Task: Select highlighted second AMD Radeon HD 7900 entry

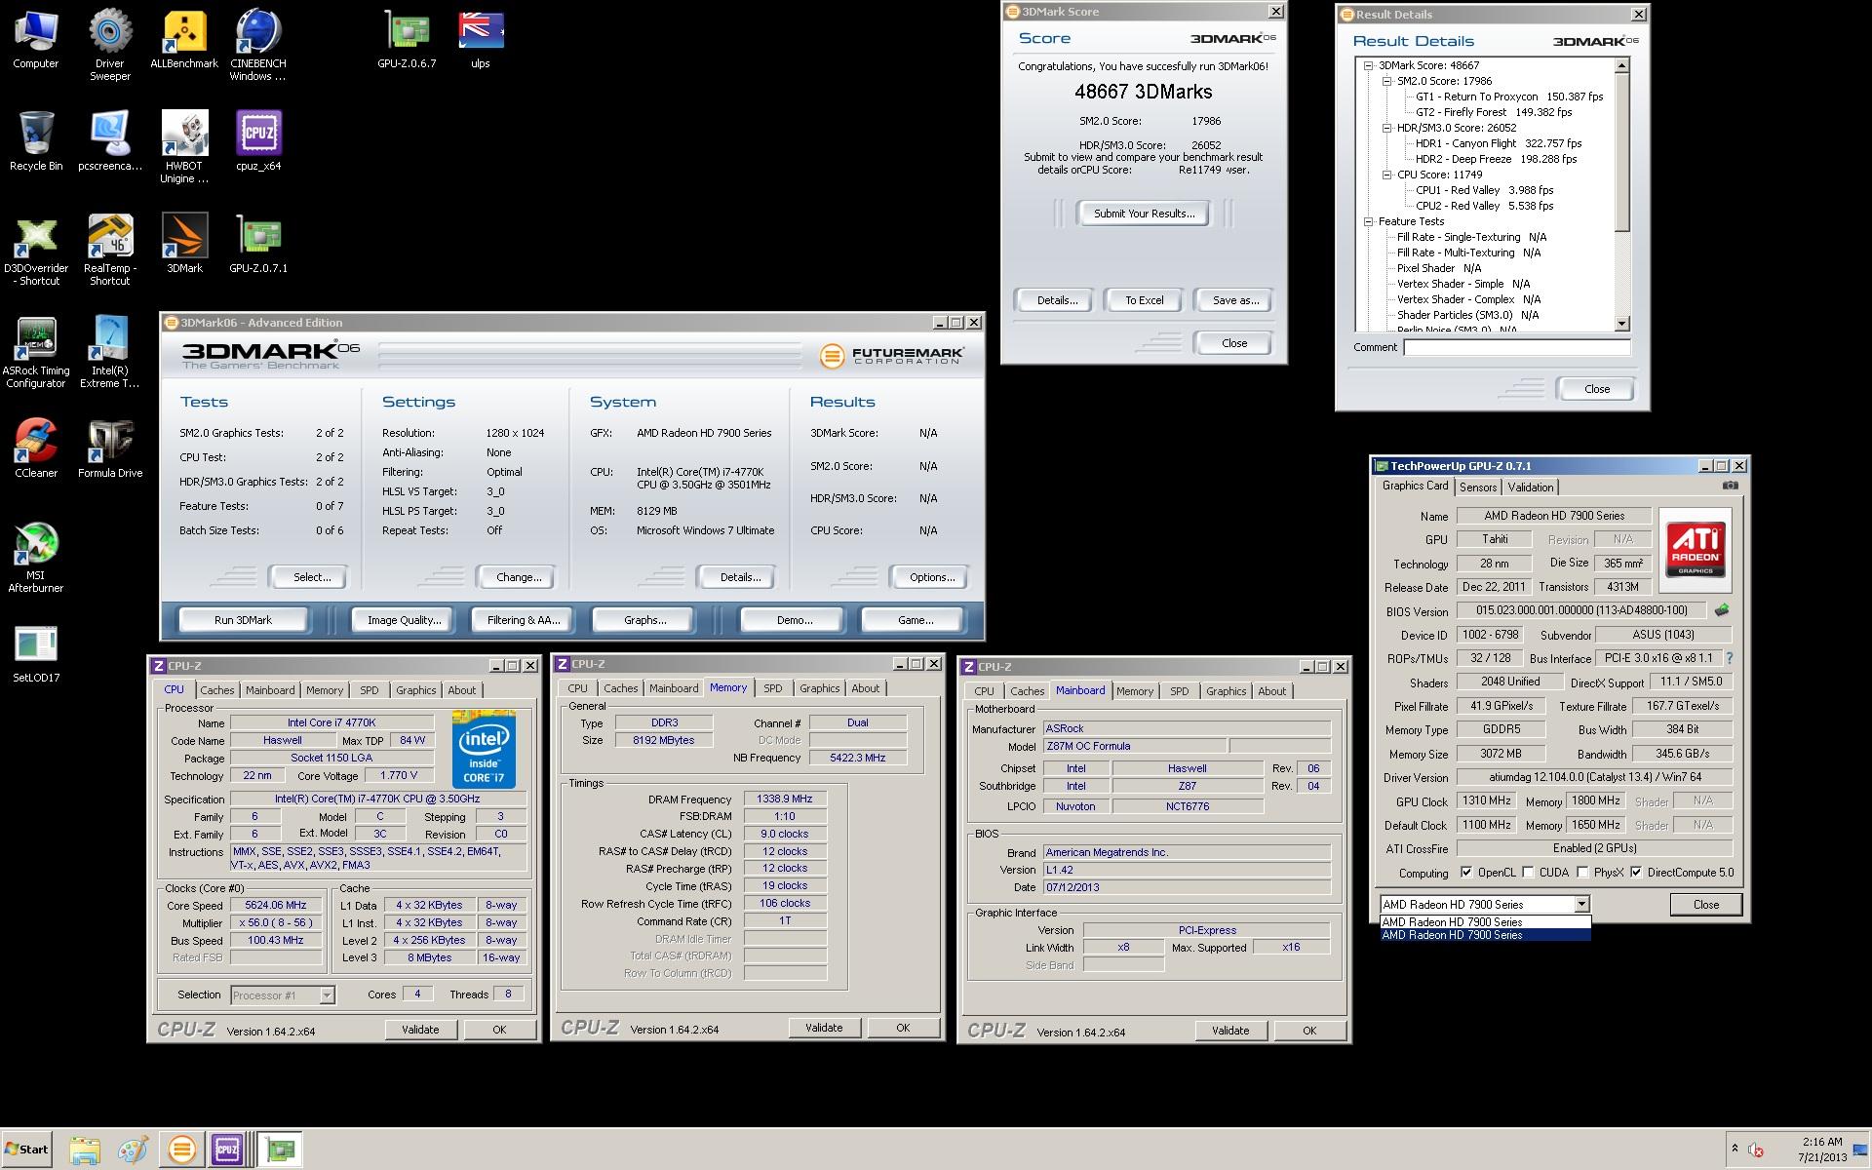Action: (1485, 935)
